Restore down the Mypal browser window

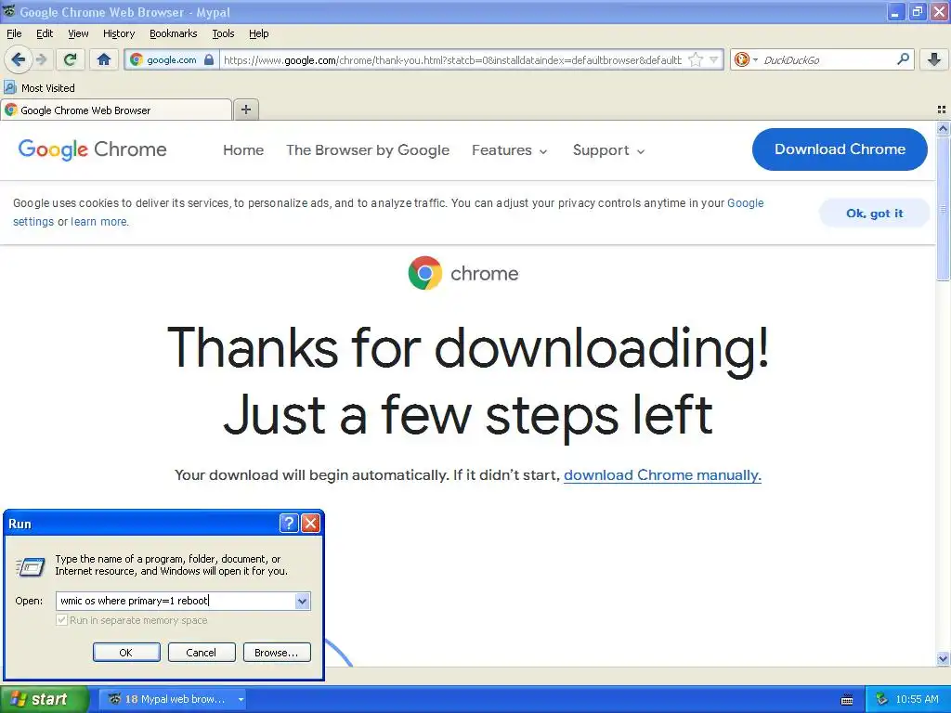pos(918,11)
